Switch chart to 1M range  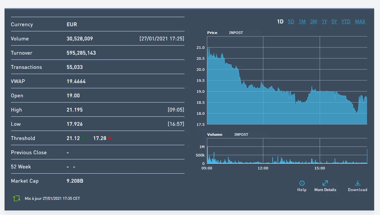[302, 21]
